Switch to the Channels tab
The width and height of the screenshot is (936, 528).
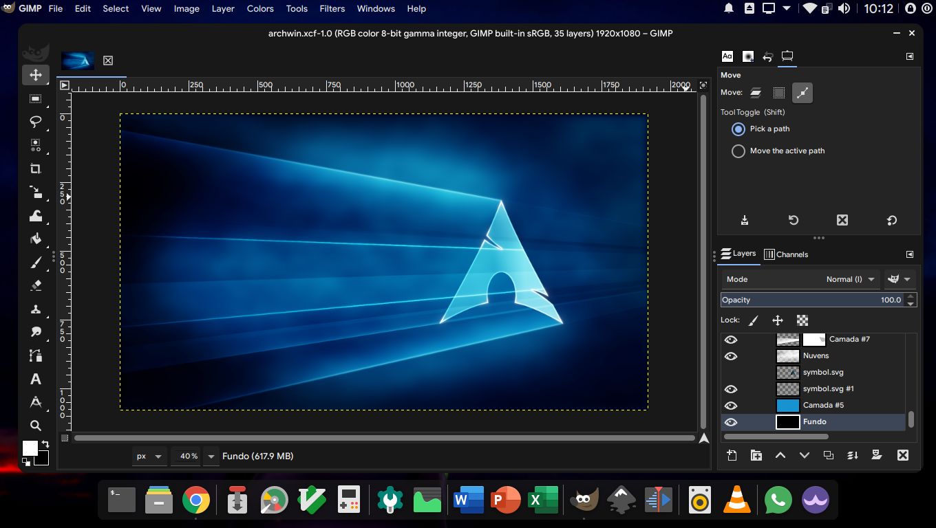point(786,254)
